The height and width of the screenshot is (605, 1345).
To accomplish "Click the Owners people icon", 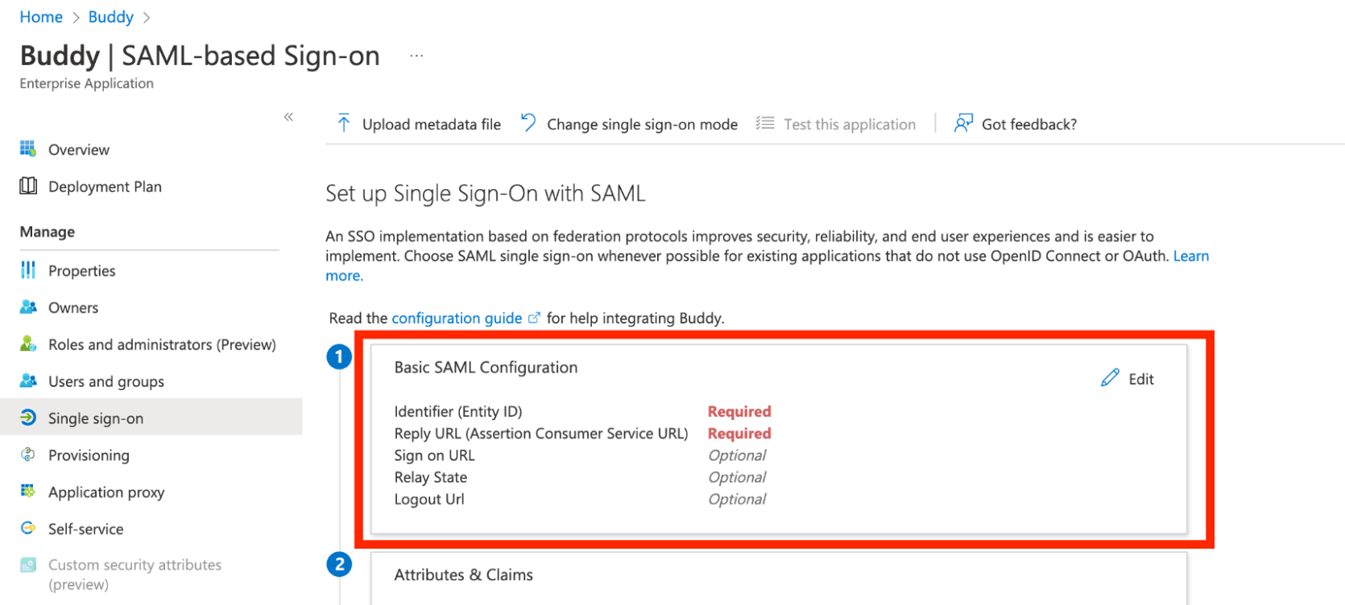I will [x=28, y=307].
